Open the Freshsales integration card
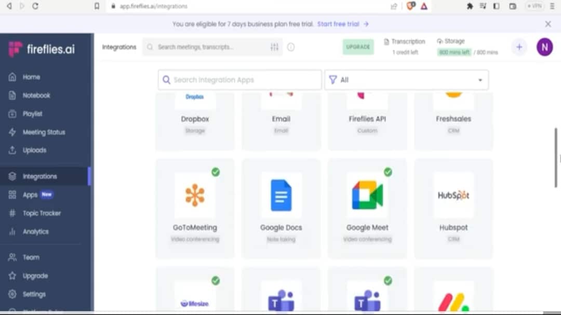 pyautogui.click(x=453, y=121)
